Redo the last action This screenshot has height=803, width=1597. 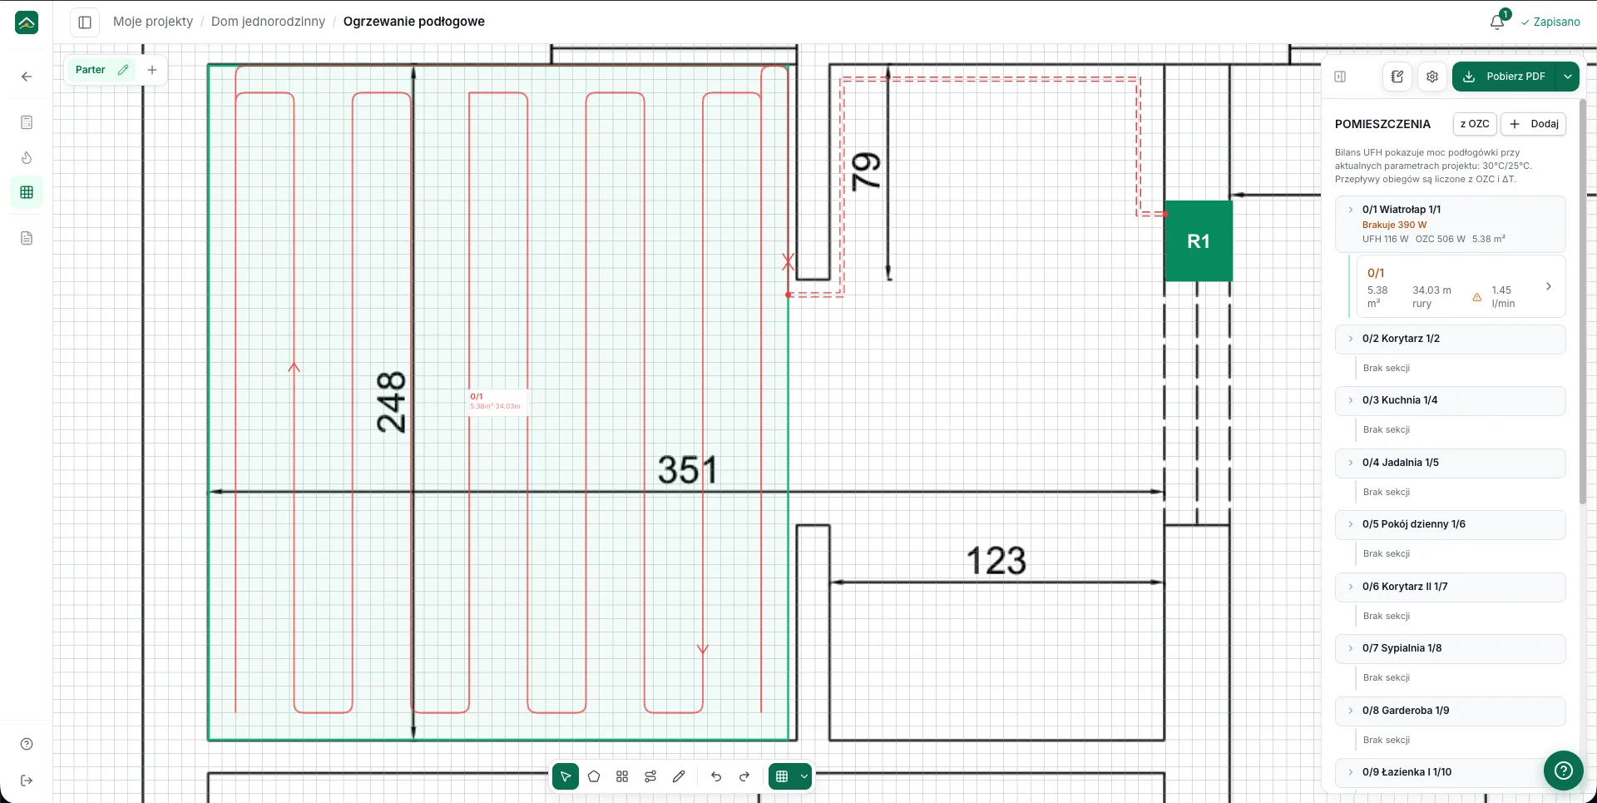(744, 776)
